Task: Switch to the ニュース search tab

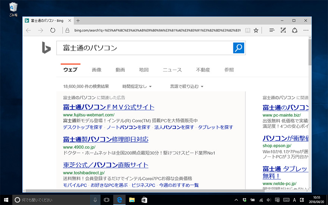Action: pyautogui.click(x=172, y=70)
